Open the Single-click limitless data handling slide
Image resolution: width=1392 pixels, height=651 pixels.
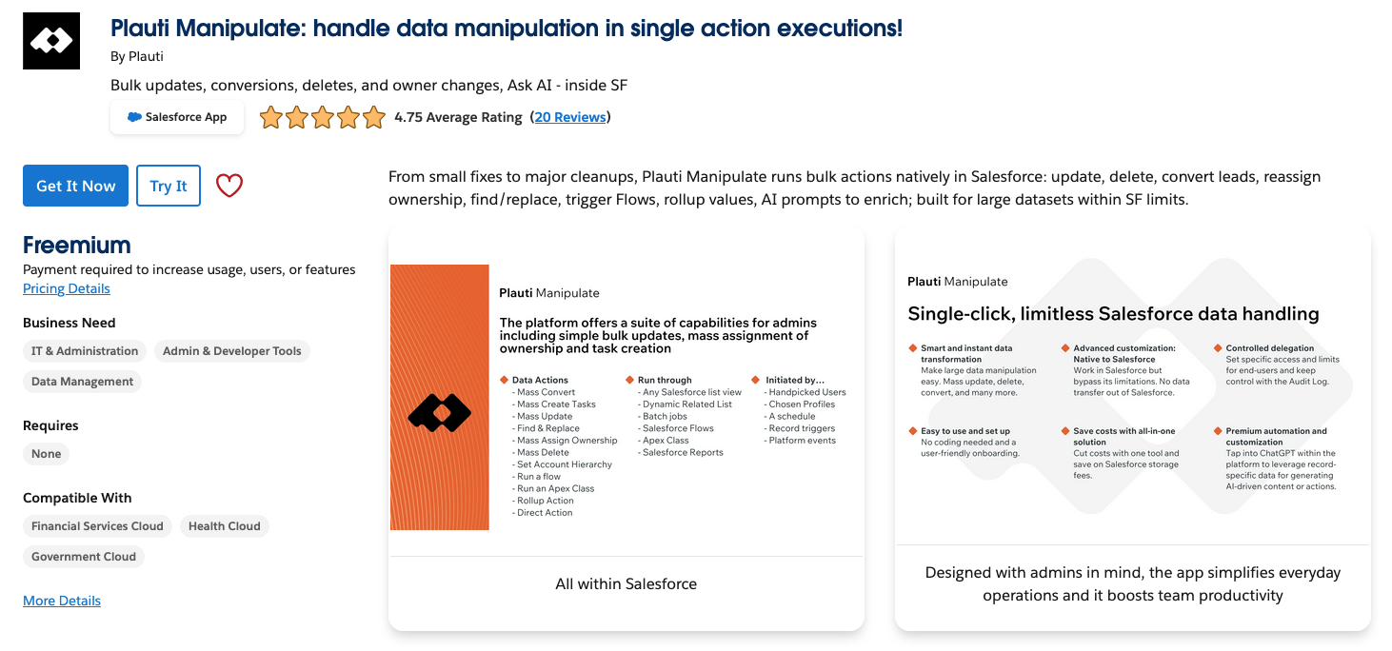point(1133,428)
